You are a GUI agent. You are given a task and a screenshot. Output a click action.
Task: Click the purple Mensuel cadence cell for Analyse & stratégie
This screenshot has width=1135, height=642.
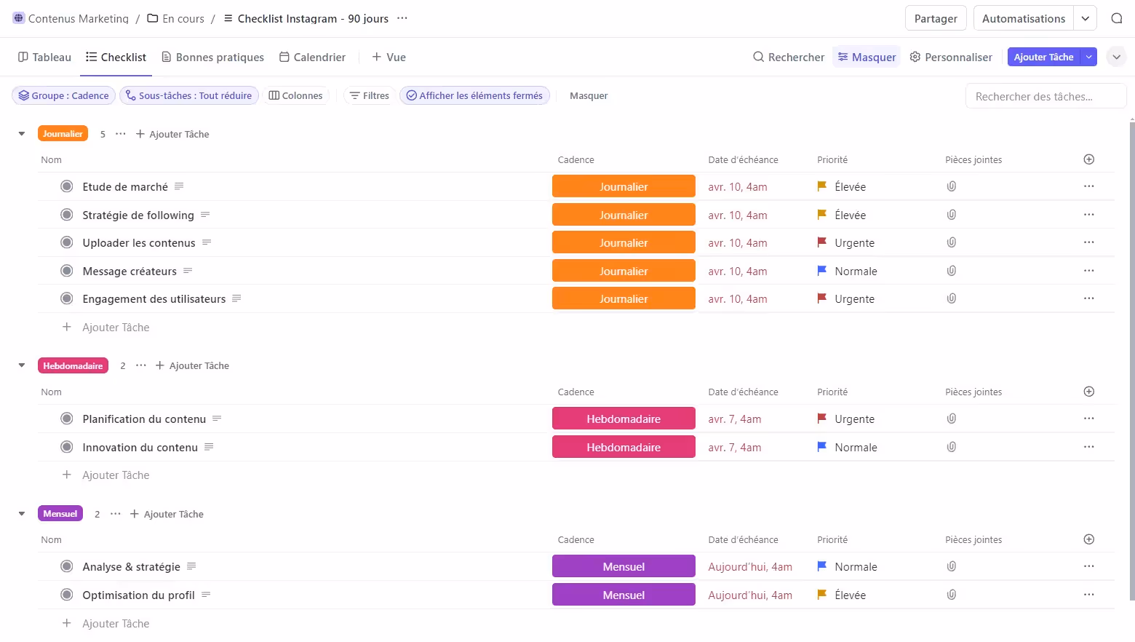click(x=624, y=566)
